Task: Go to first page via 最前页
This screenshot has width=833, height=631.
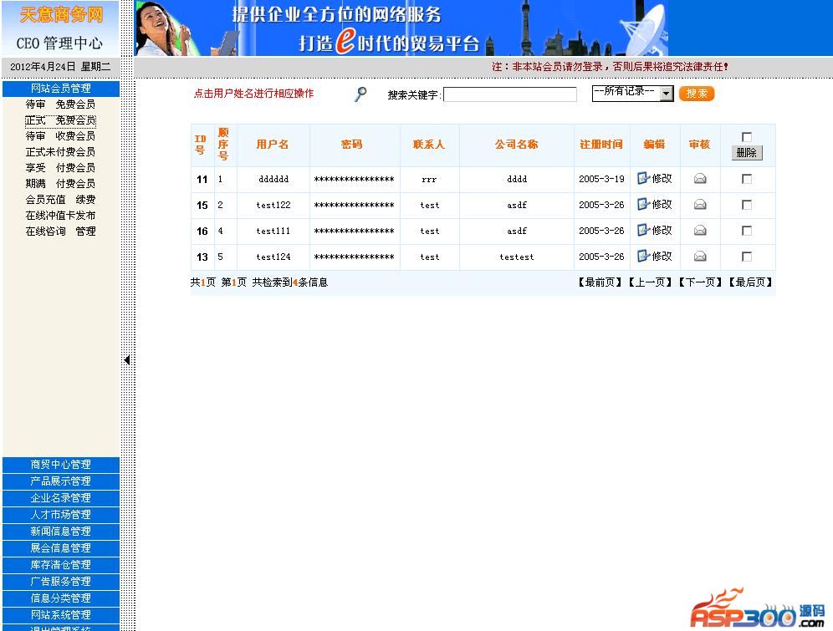Action: 600,282
